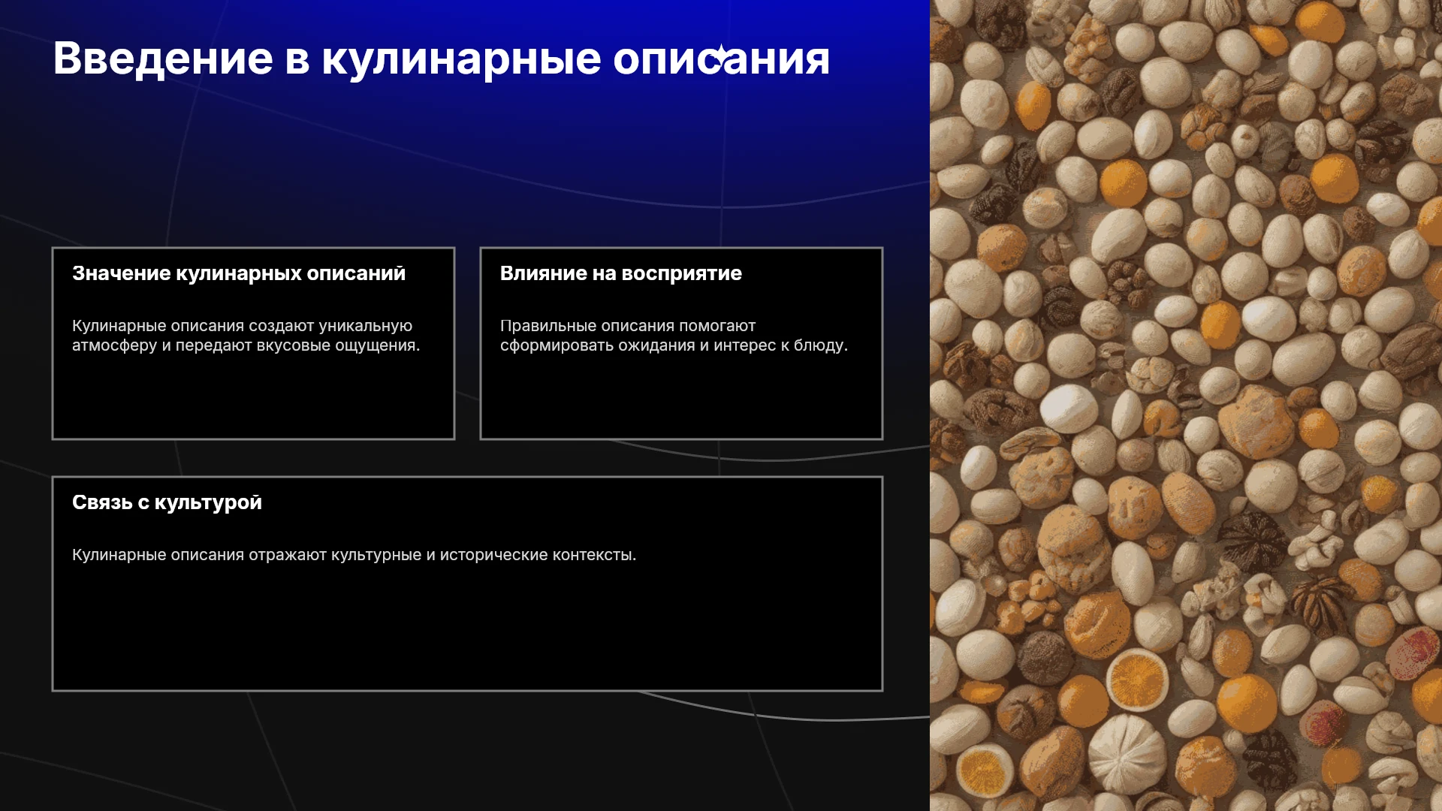The width and height of the screenshot is (1442, 811).
Task: Click the text about культурные и исторические контексты
Action: point(354,555)
